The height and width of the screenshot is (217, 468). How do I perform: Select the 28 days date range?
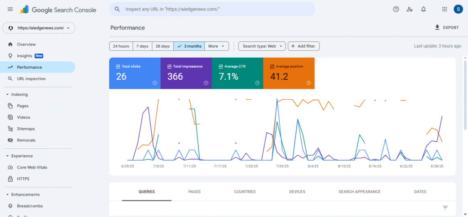coord(162,46)
